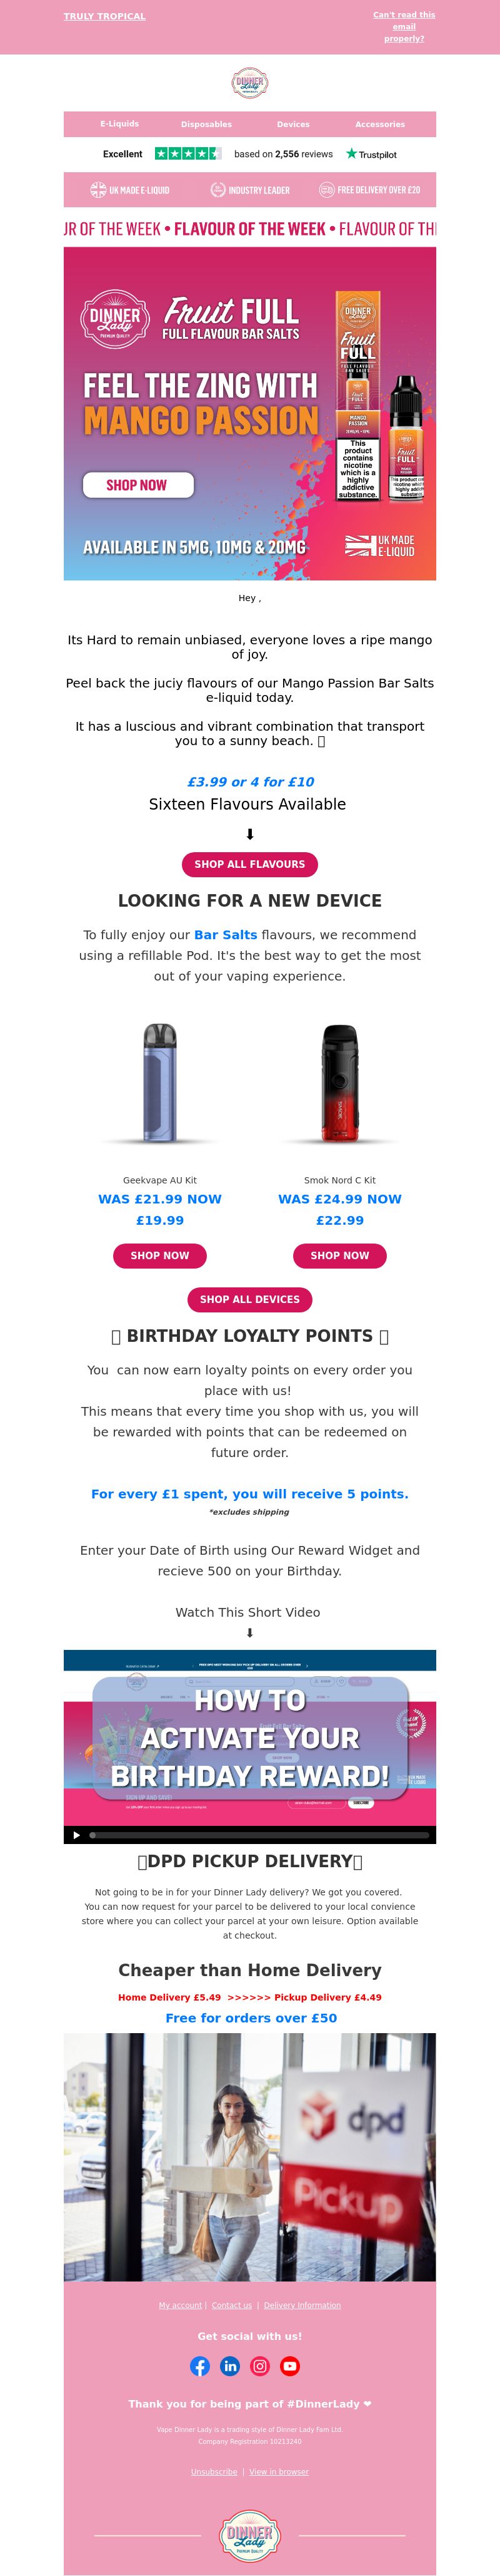Click Shop Now on mango passion banner
This screenshot has height=2576, width=500.
tap(137, 485)
